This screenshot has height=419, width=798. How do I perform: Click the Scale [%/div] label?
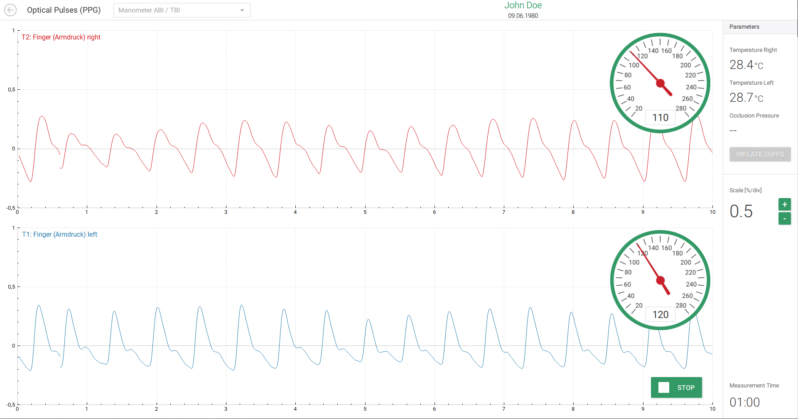coord(746,190)
